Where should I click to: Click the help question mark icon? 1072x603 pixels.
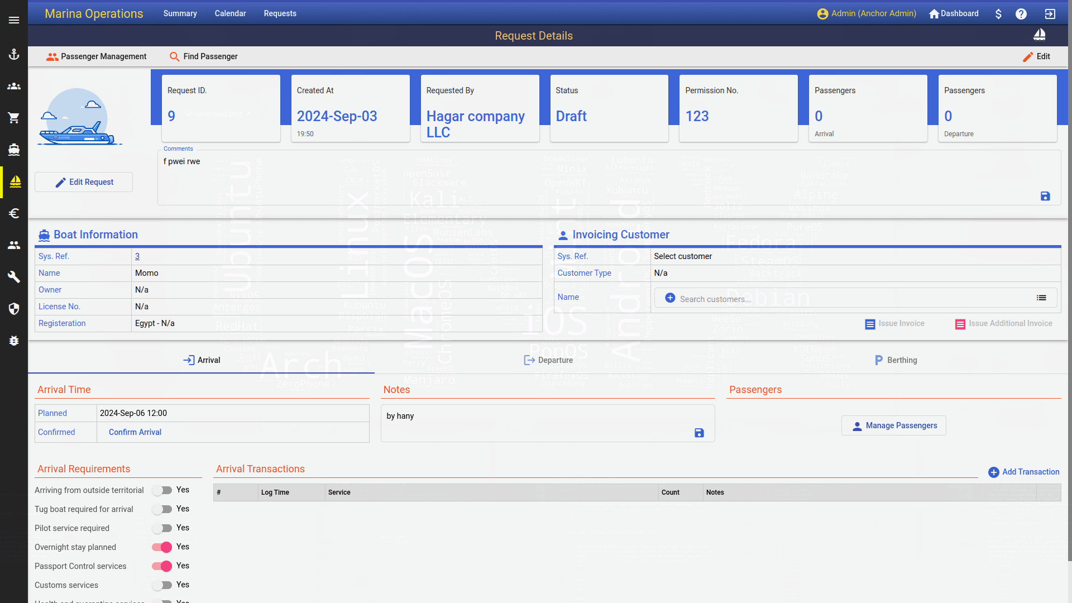(x=1021, y=14)
